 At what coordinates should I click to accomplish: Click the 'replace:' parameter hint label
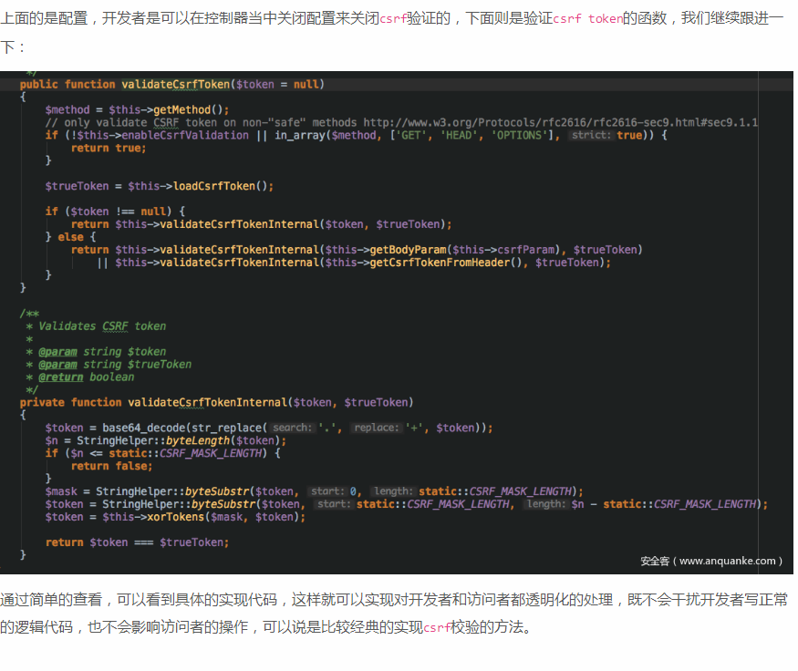coord(376,428)
